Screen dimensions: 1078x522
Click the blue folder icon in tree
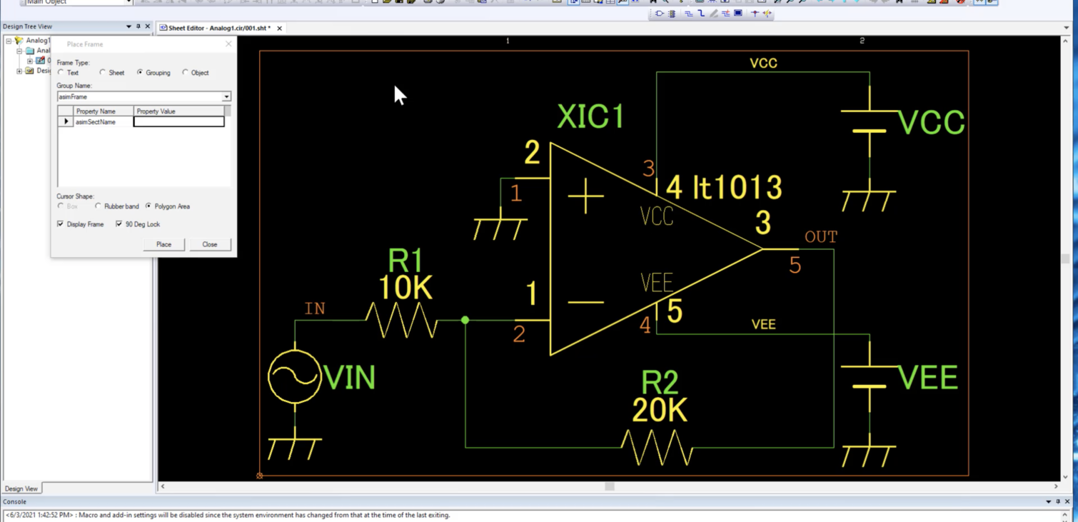click(x=30, y=51)
